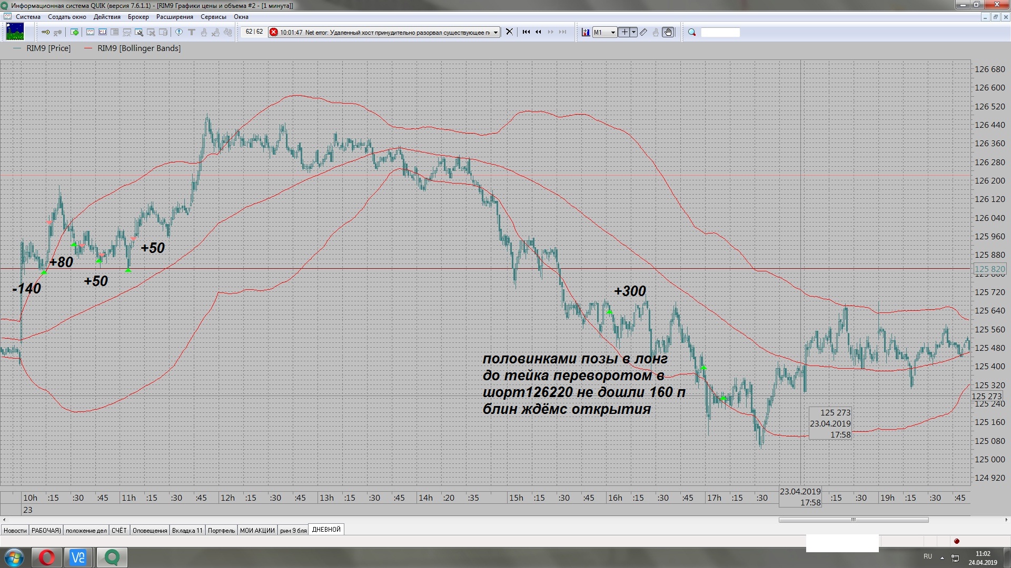Select the ruler measure tool
This screenshot has width=1011, height=568.
pos(643,33)
